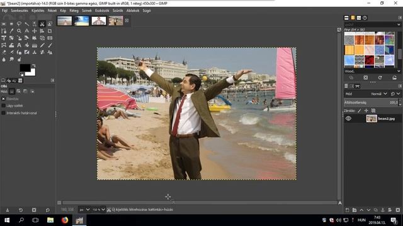Open the Kijelölés menu

(38, 11)
